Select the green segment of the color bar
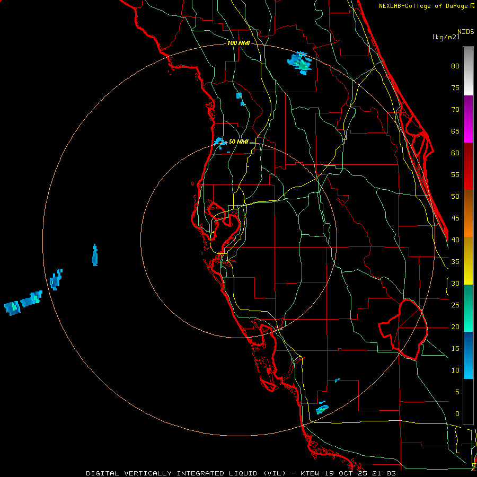This screenshot has height=477, width=477. coord(468,308)
